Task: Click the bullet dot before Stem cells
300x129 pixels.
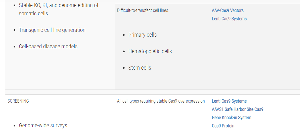Action: [x=124, y=68]
